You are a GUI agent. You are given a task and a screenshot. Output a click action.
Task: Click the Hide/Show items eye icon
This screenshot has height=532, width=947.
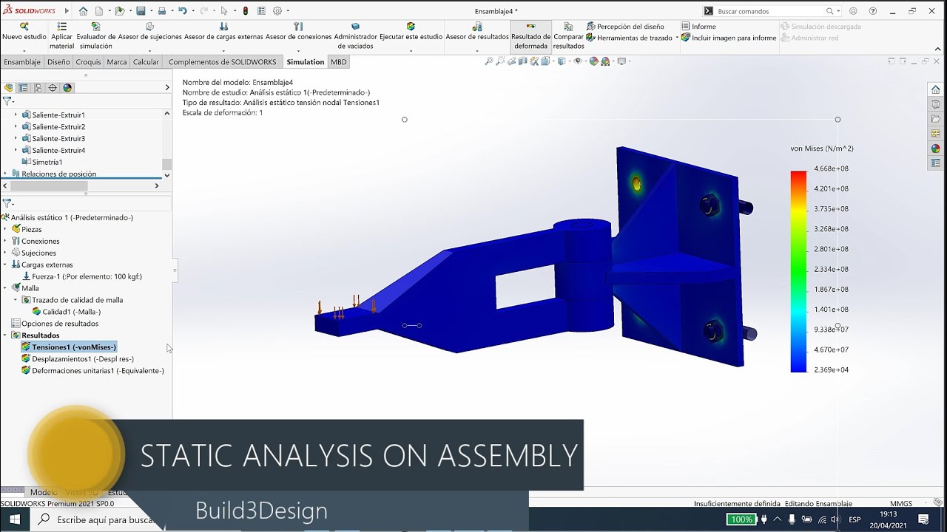point(577,61)
